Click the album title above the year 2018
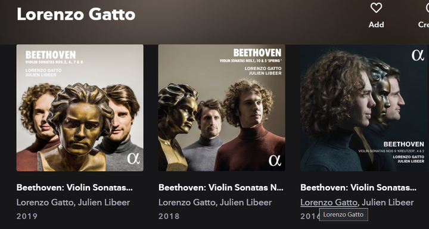Image resolution: width=429 pixels, height=229 pixels. (221, 188)
